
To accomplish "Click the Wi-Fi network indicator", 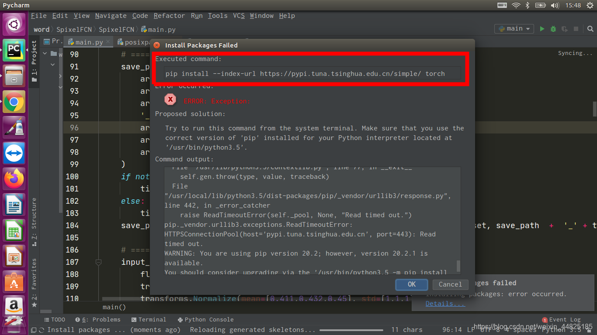I will pos(516,5).
